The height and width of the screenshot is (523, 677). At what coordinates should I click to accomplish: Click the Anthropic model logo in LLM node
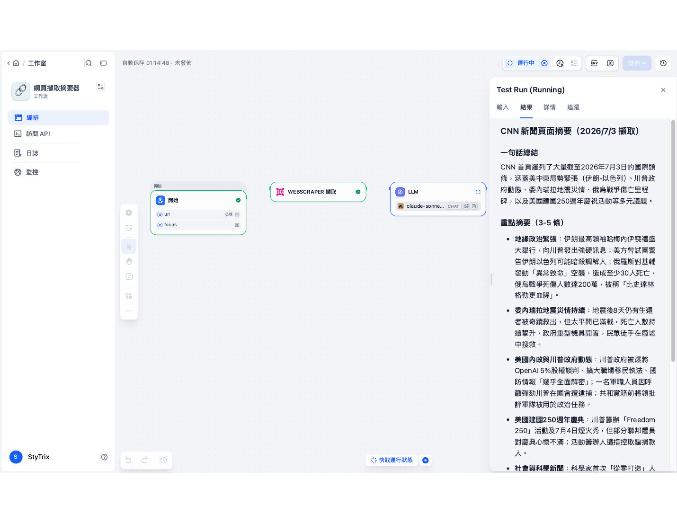(x=401, y=206)
